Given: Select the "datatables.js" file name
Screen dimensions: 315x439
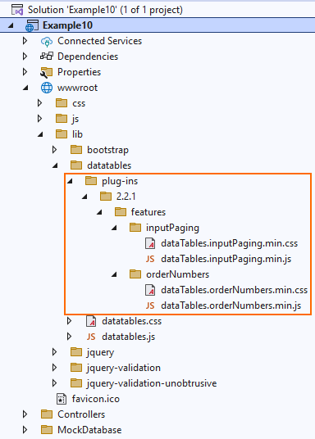Looking at the screenshot, I should click(x=129, y=337).
